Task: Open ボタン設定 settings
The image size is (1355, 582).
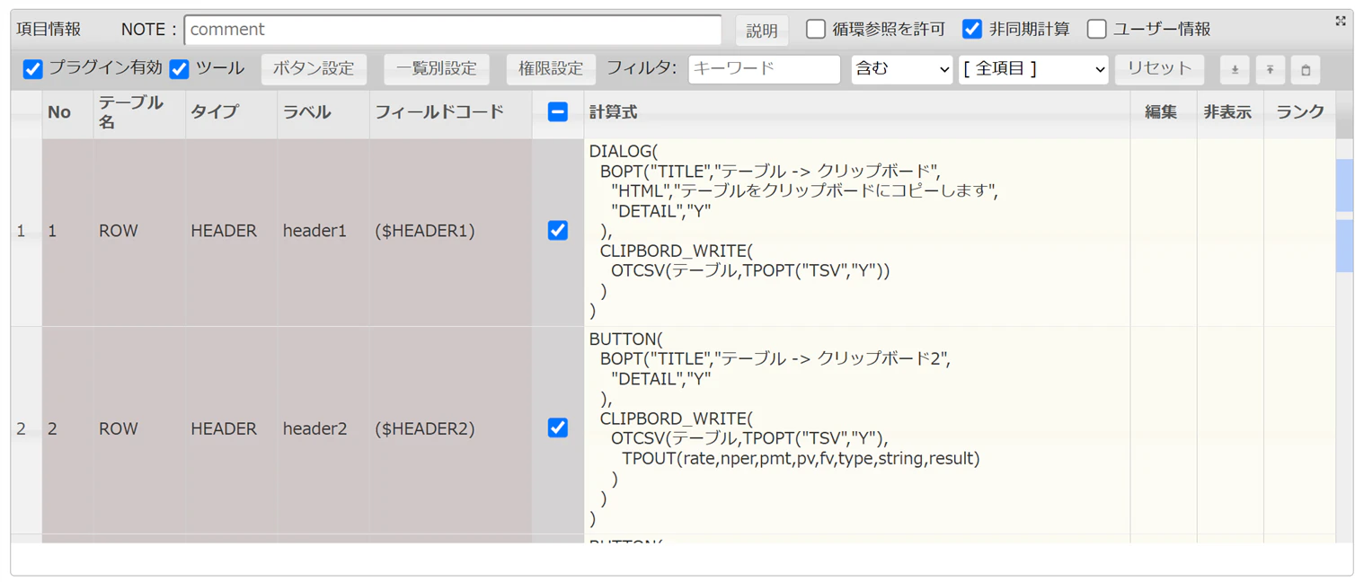Action: tap(314, 69)
